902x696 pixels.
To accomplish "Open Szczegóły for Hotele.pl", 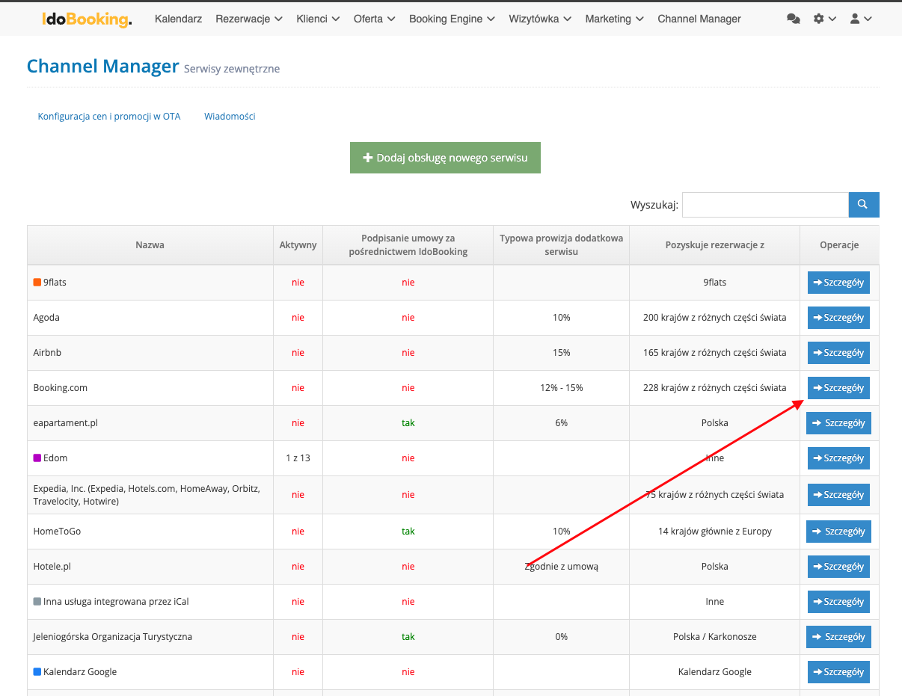I will 838,567.
